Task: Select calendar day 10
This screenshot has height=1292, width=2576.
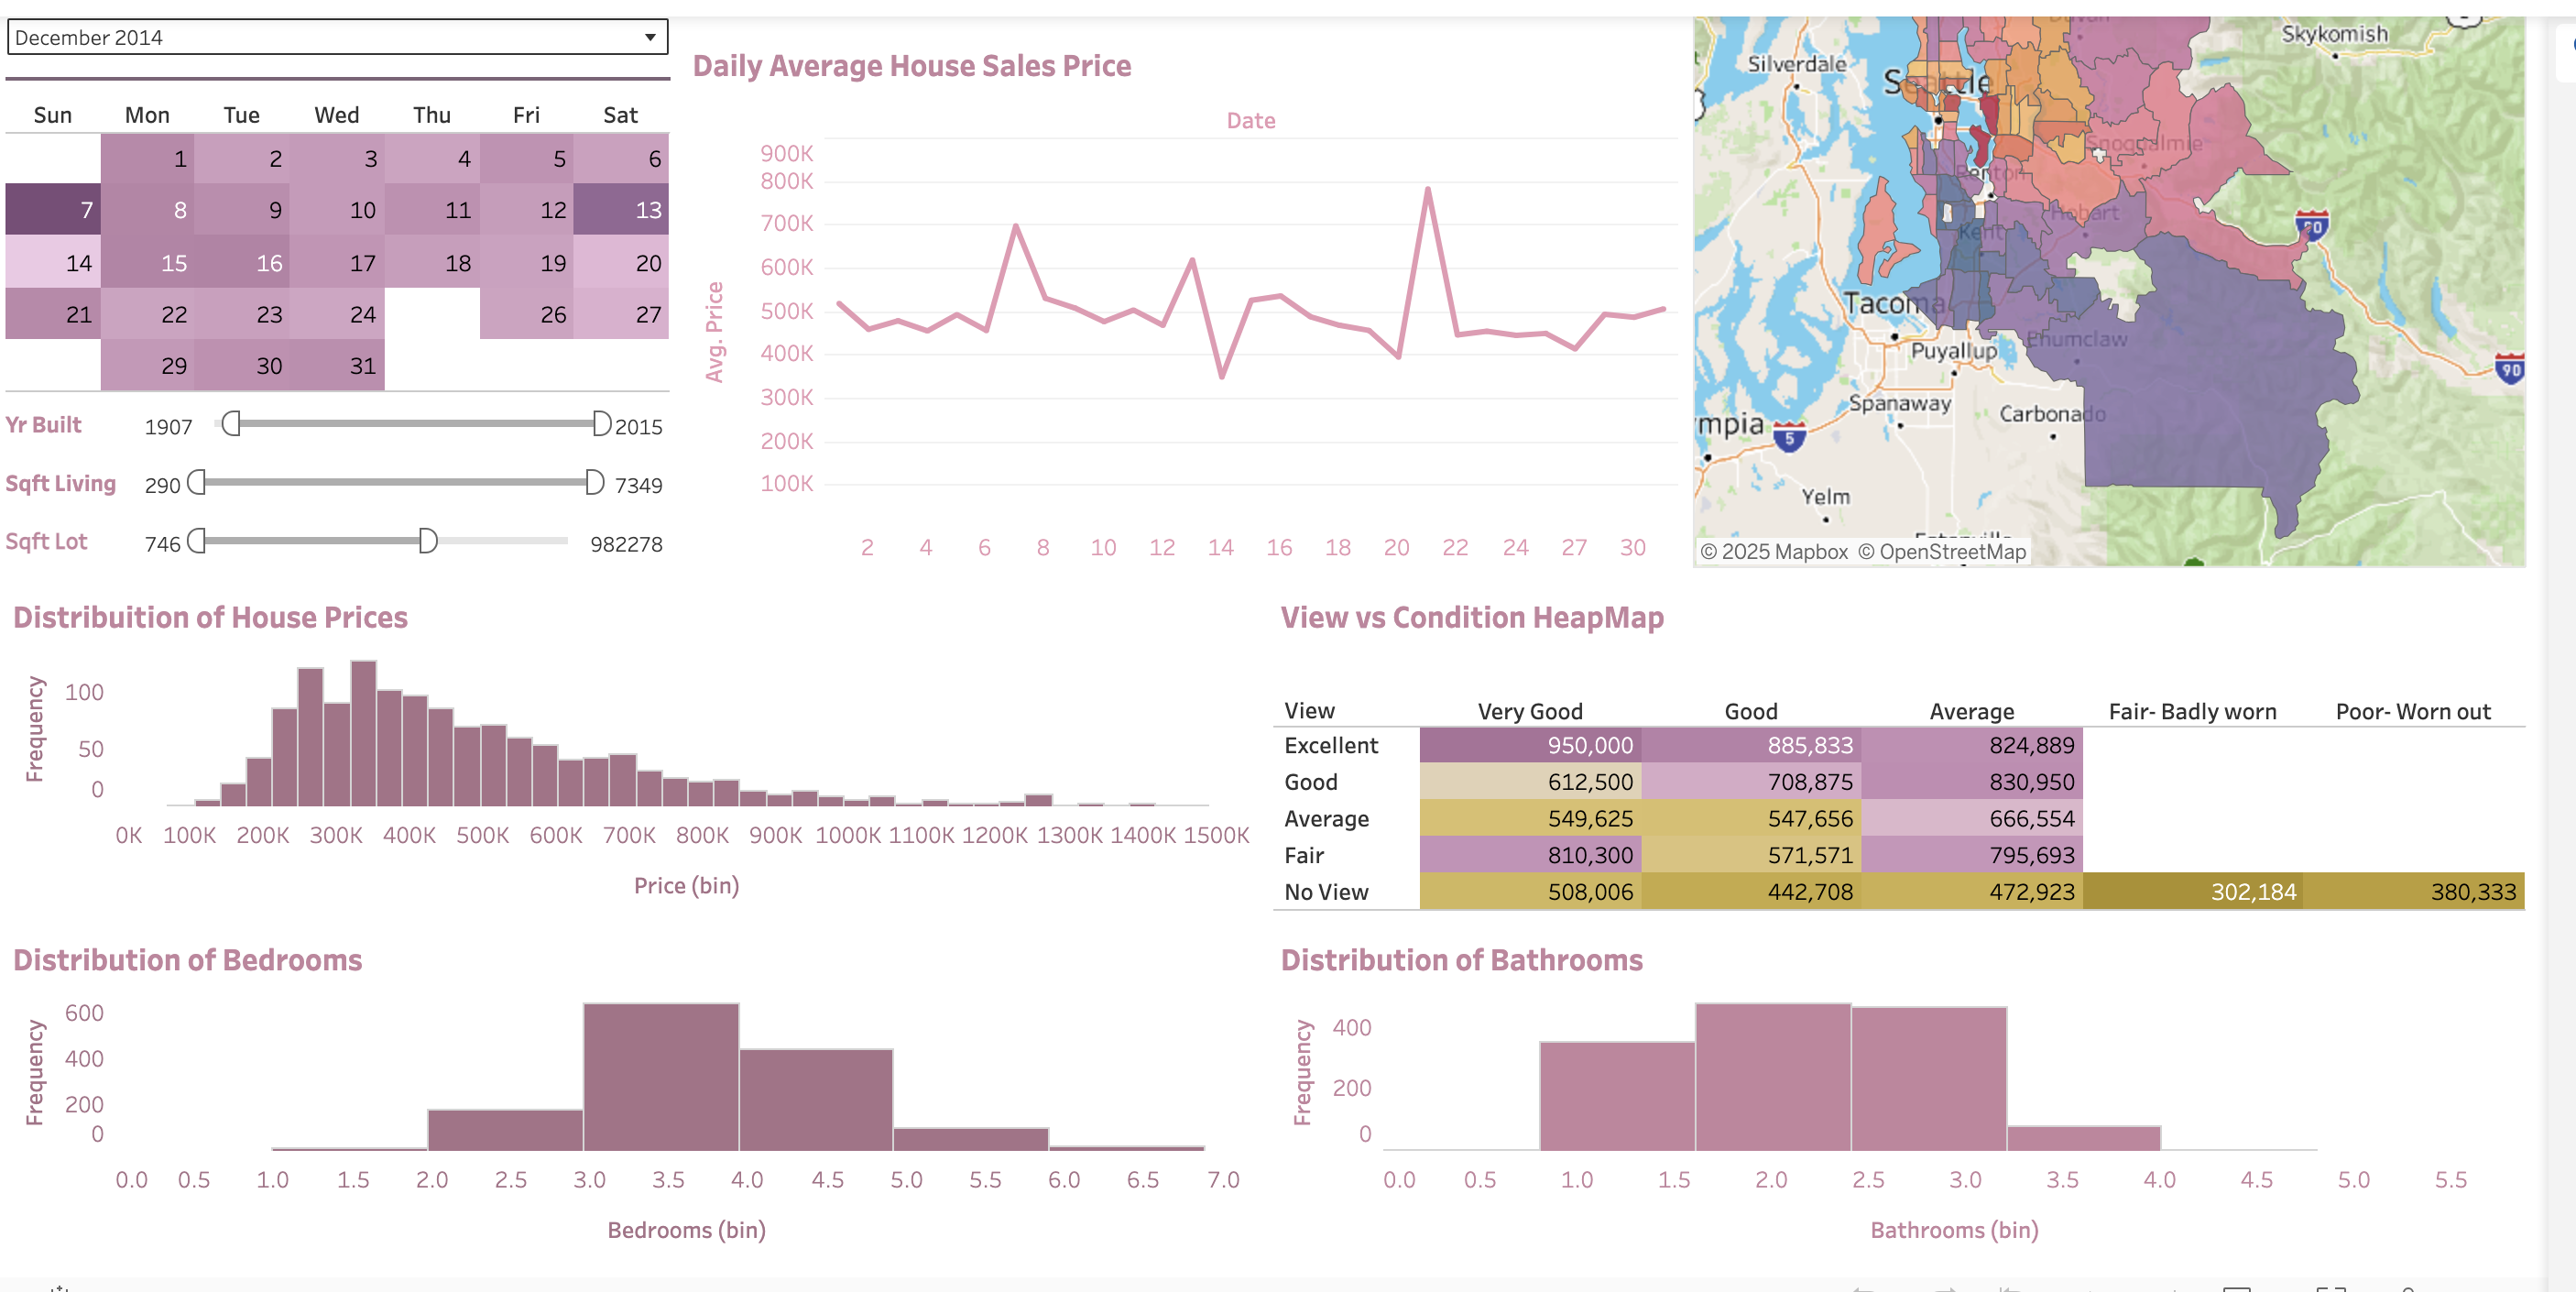Action: click(337, 209)
